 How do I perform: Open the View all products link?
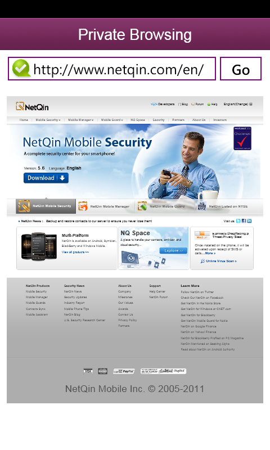(75, 252)
